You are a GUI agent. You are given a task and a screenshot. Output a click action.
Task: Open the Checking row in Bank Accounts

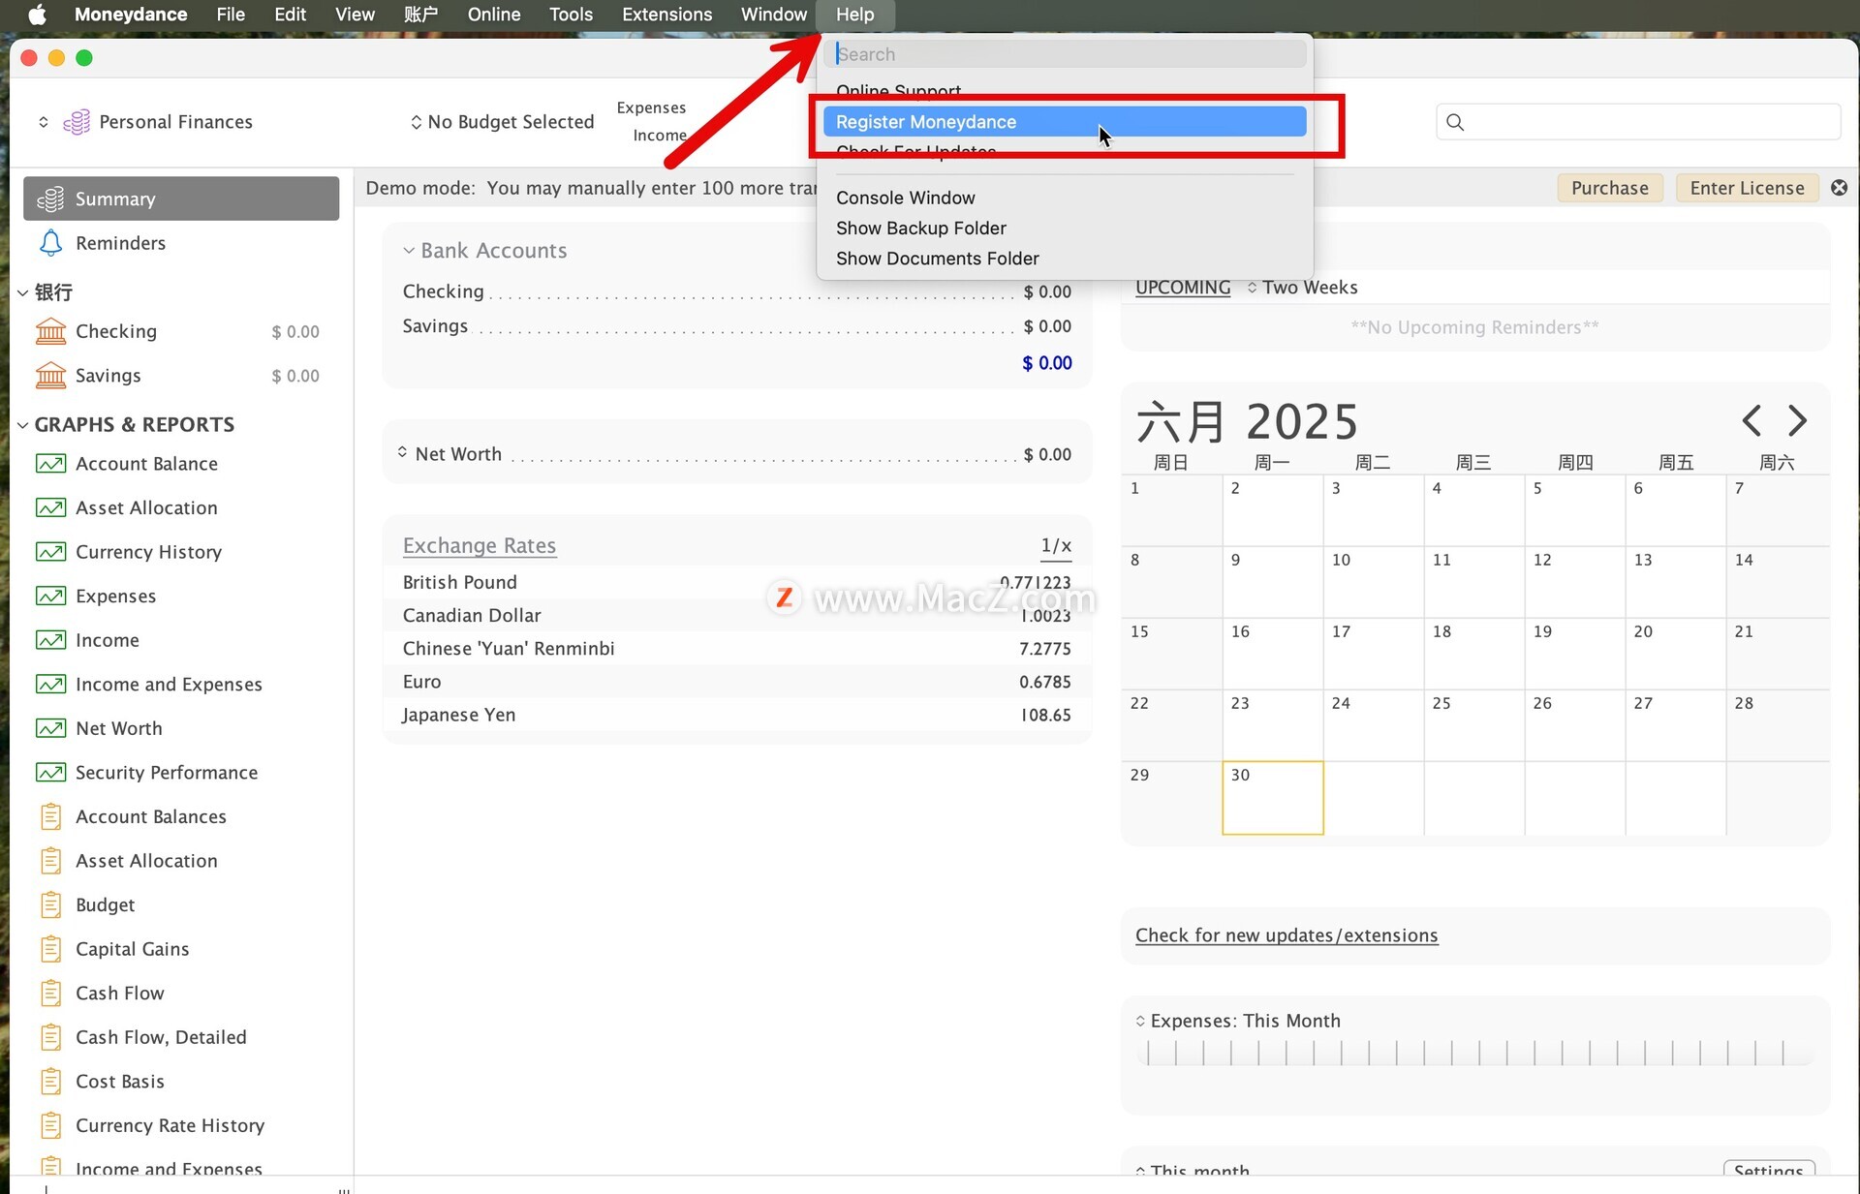click(x=737, y=291)
